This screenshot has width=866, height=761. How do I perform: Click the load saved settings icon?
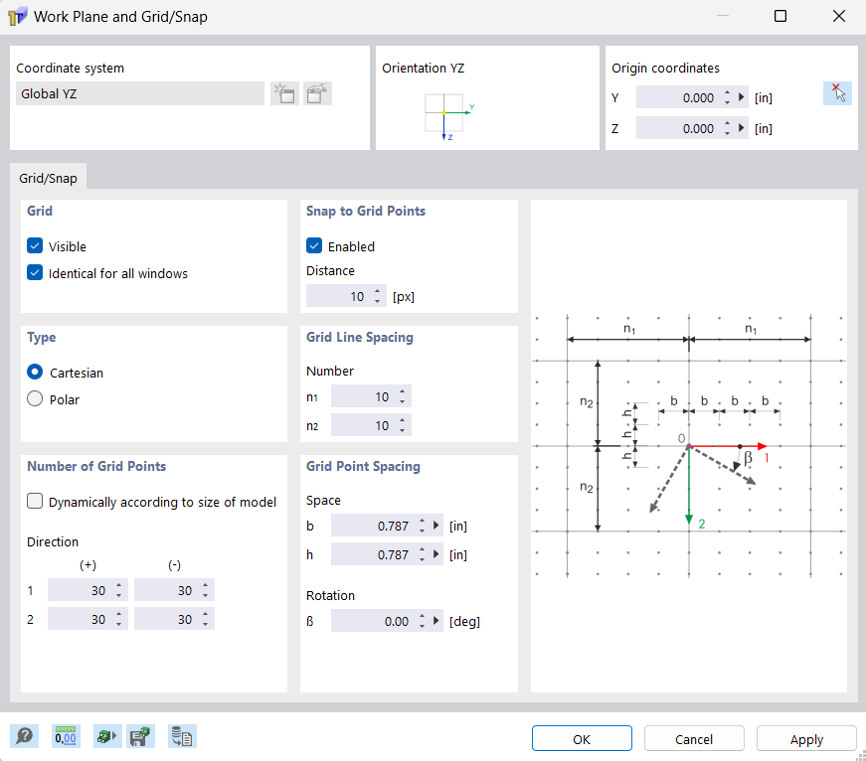[x=105, y=736]
